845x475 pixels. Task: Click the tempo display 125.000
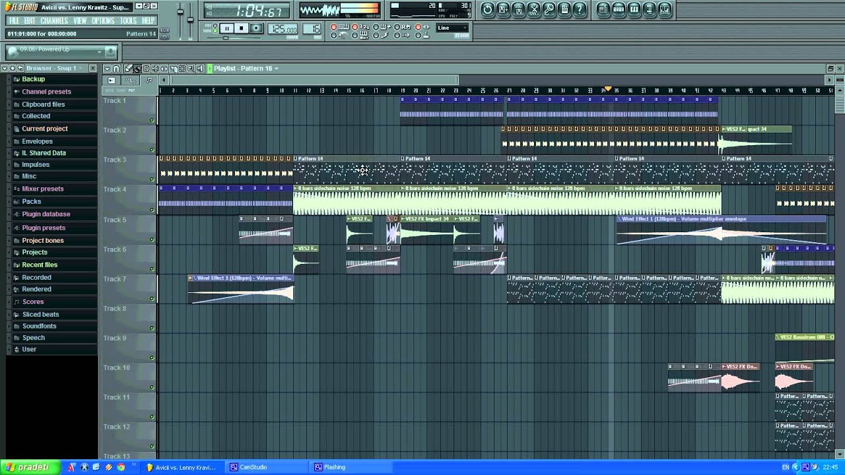click(283, 28)
